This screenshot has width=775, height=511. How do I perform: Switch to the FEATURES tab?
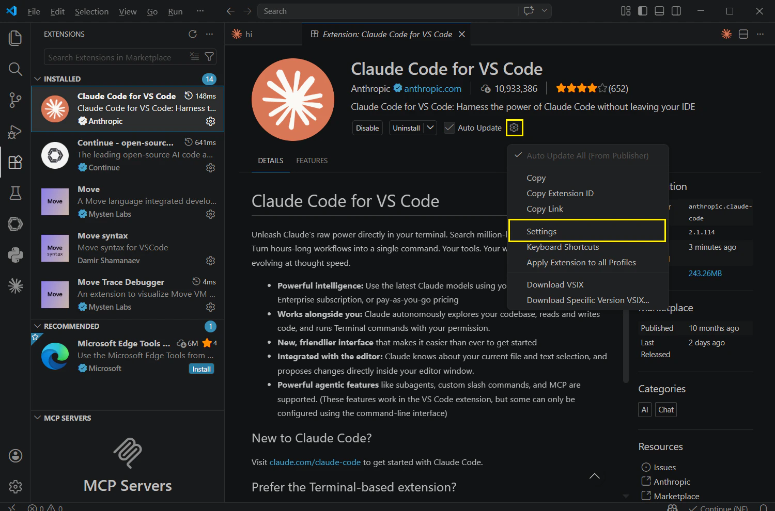312,161
